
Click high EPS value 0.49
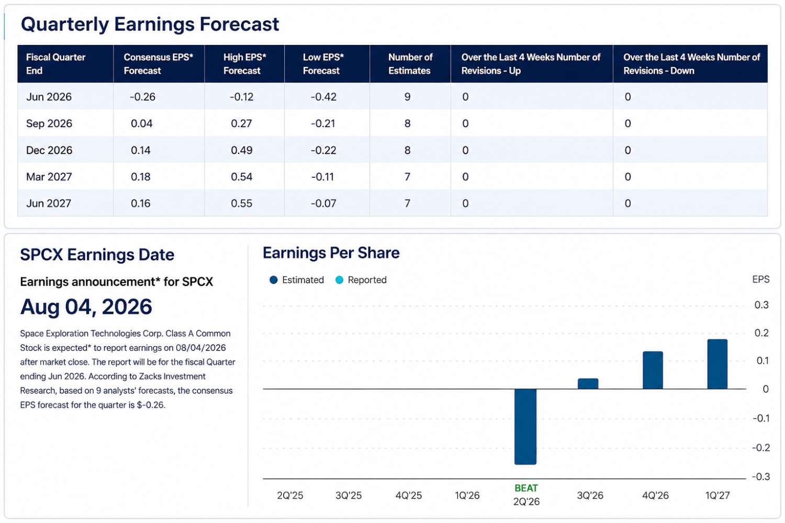pyautogui.click(x=241, y=150)
